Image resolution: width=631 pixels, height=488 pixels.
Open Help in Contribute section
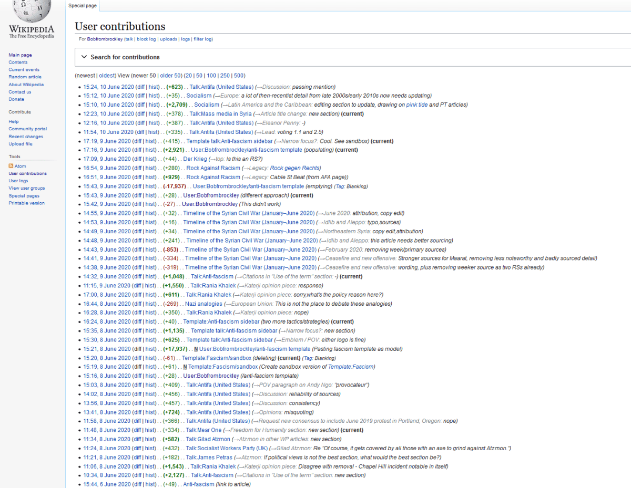pyautogui.click(x=14, y=121)
